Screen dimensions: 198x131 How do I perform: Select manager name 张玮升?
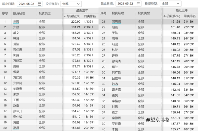(x=18, y=111)
